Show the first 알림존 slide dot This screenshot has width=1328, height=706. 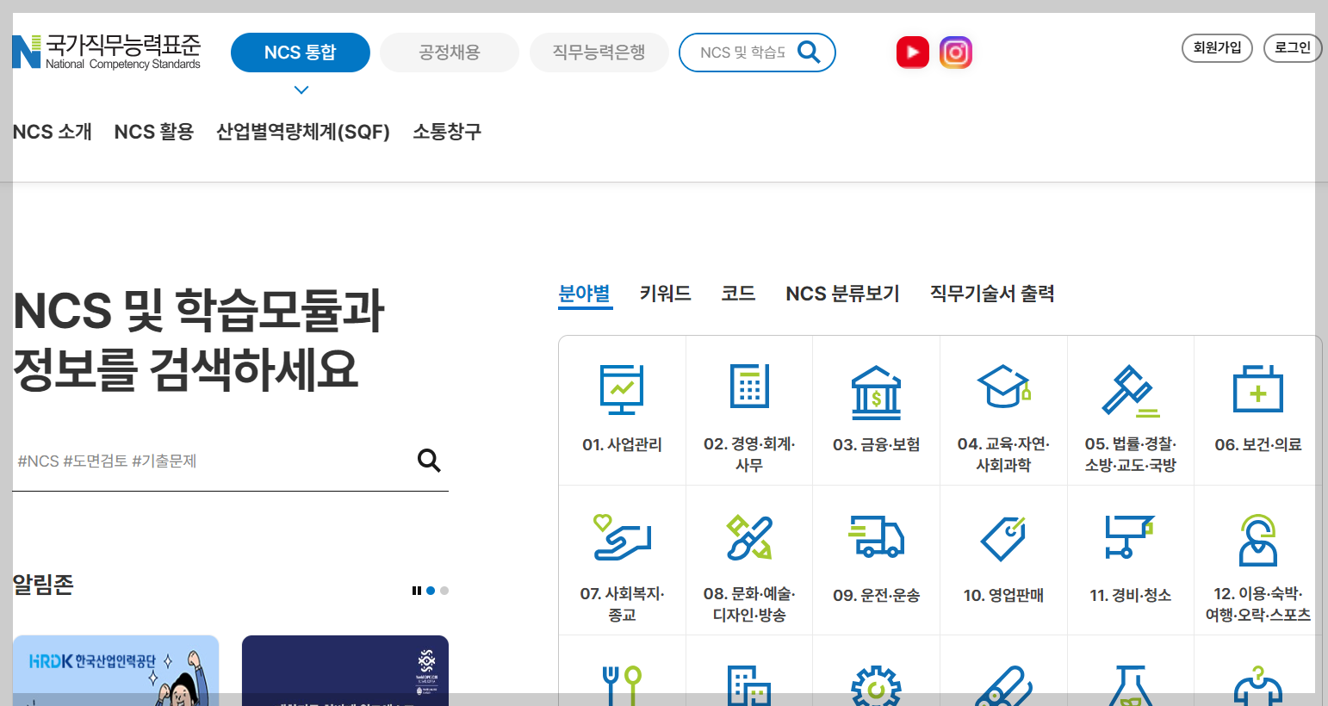[431, 591]
